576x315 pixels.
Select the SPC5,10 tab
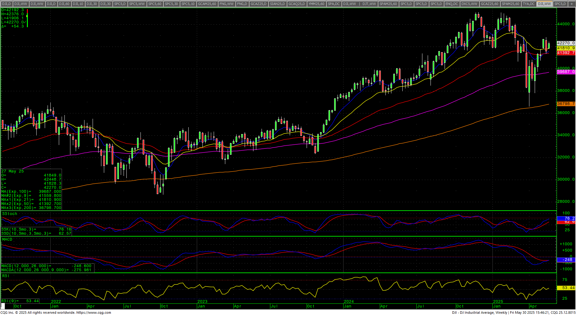[x=188, y=4]
